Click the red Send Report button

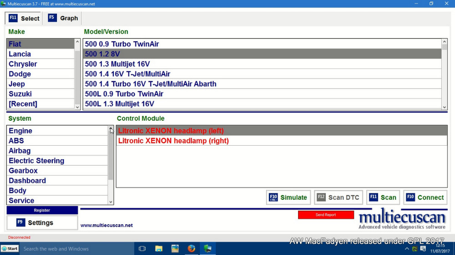(x=326, y=215)
